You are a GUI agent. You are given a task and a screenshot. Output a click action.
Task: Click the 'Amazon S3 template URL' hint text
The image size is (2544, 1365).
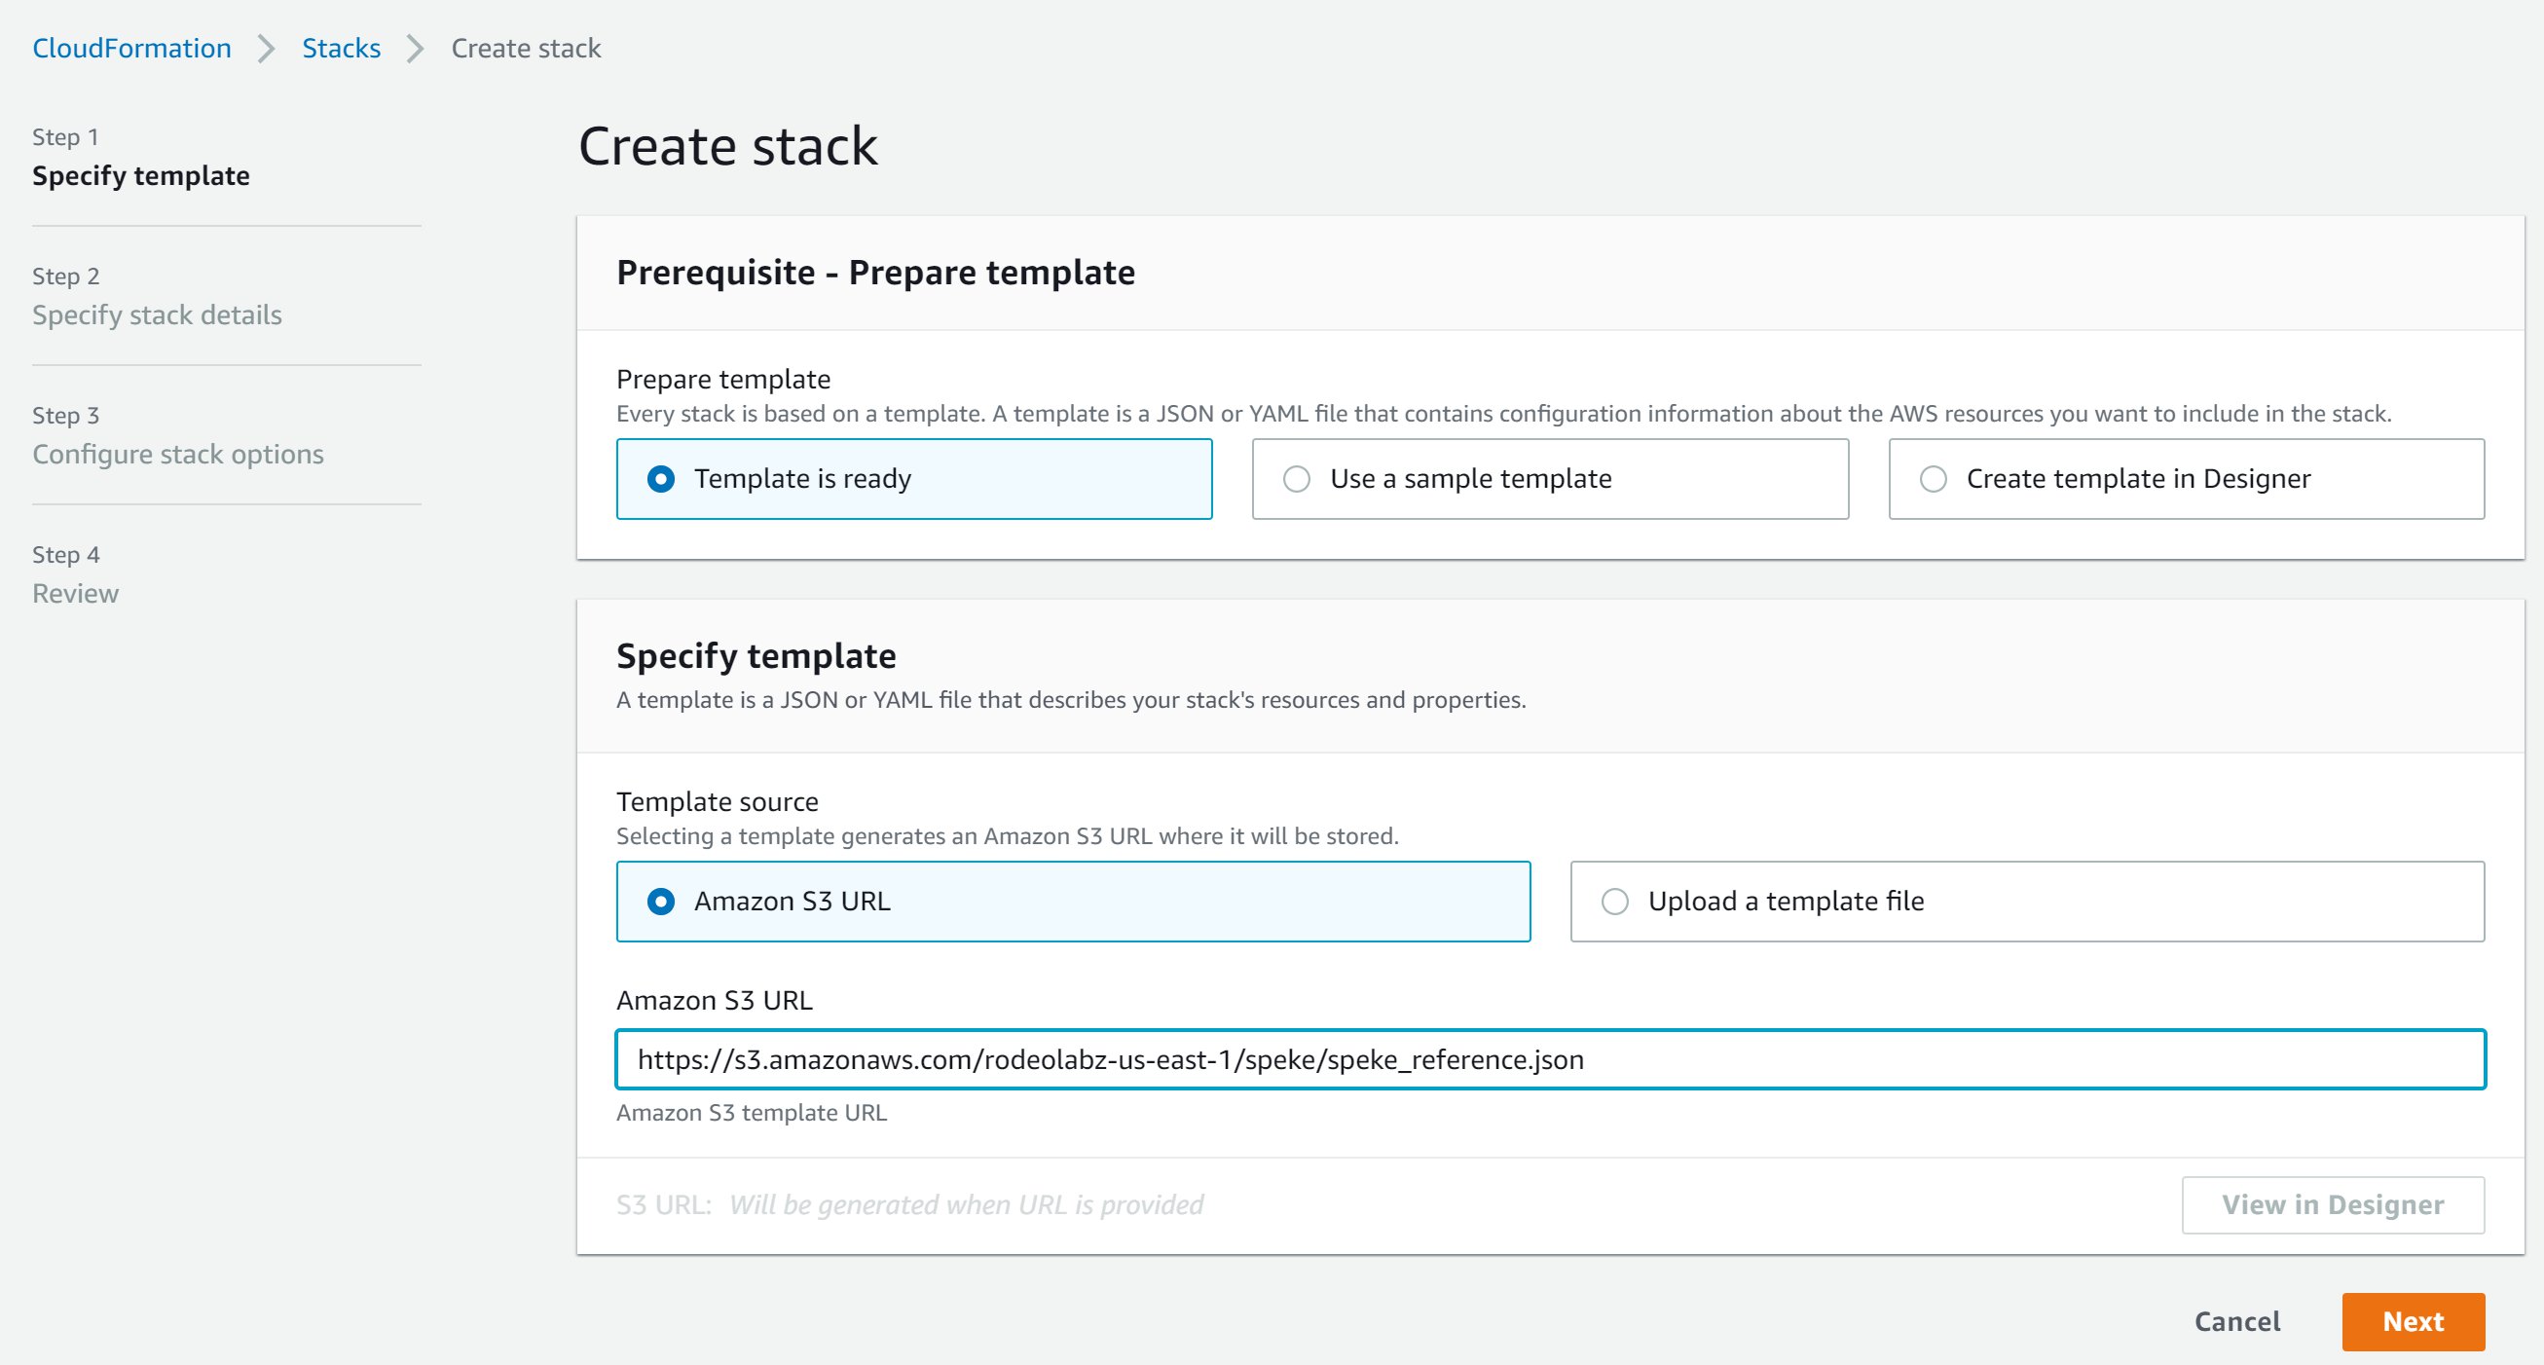point(751,1113)
